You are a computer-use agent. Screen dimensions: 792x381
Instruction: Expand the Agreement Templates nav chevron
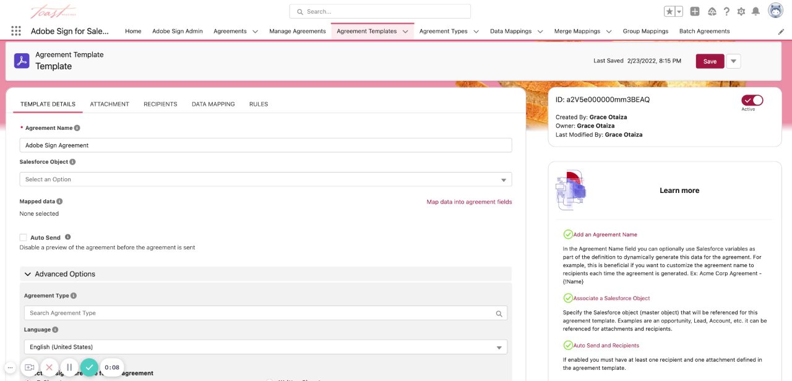coord(405,32)
